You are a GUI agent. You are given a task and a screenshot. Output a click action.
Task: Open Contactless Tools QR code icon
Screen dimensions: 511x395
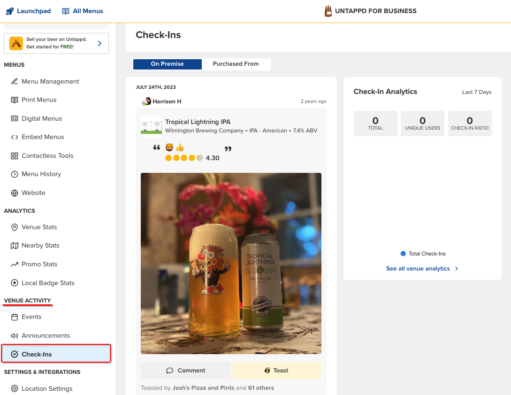15,155
